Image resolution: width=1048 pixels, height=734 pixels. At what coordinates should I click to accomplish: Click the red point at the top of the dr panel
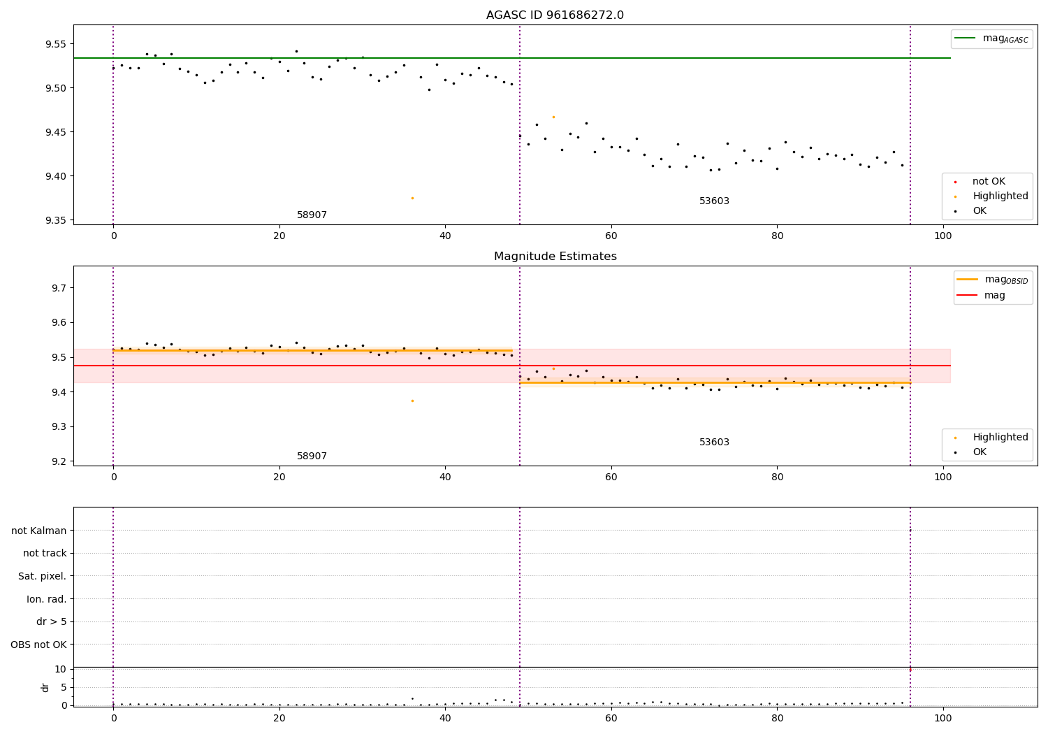click(910, 670)
